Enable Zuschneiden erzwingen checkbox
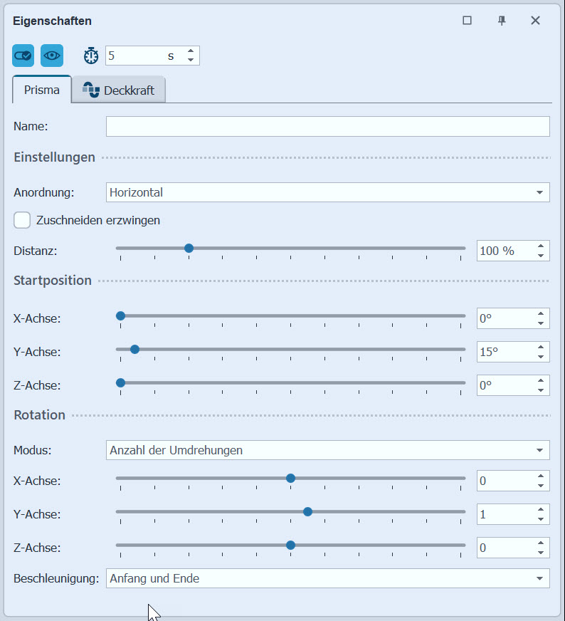565x621 pixels. coord(22,220)
